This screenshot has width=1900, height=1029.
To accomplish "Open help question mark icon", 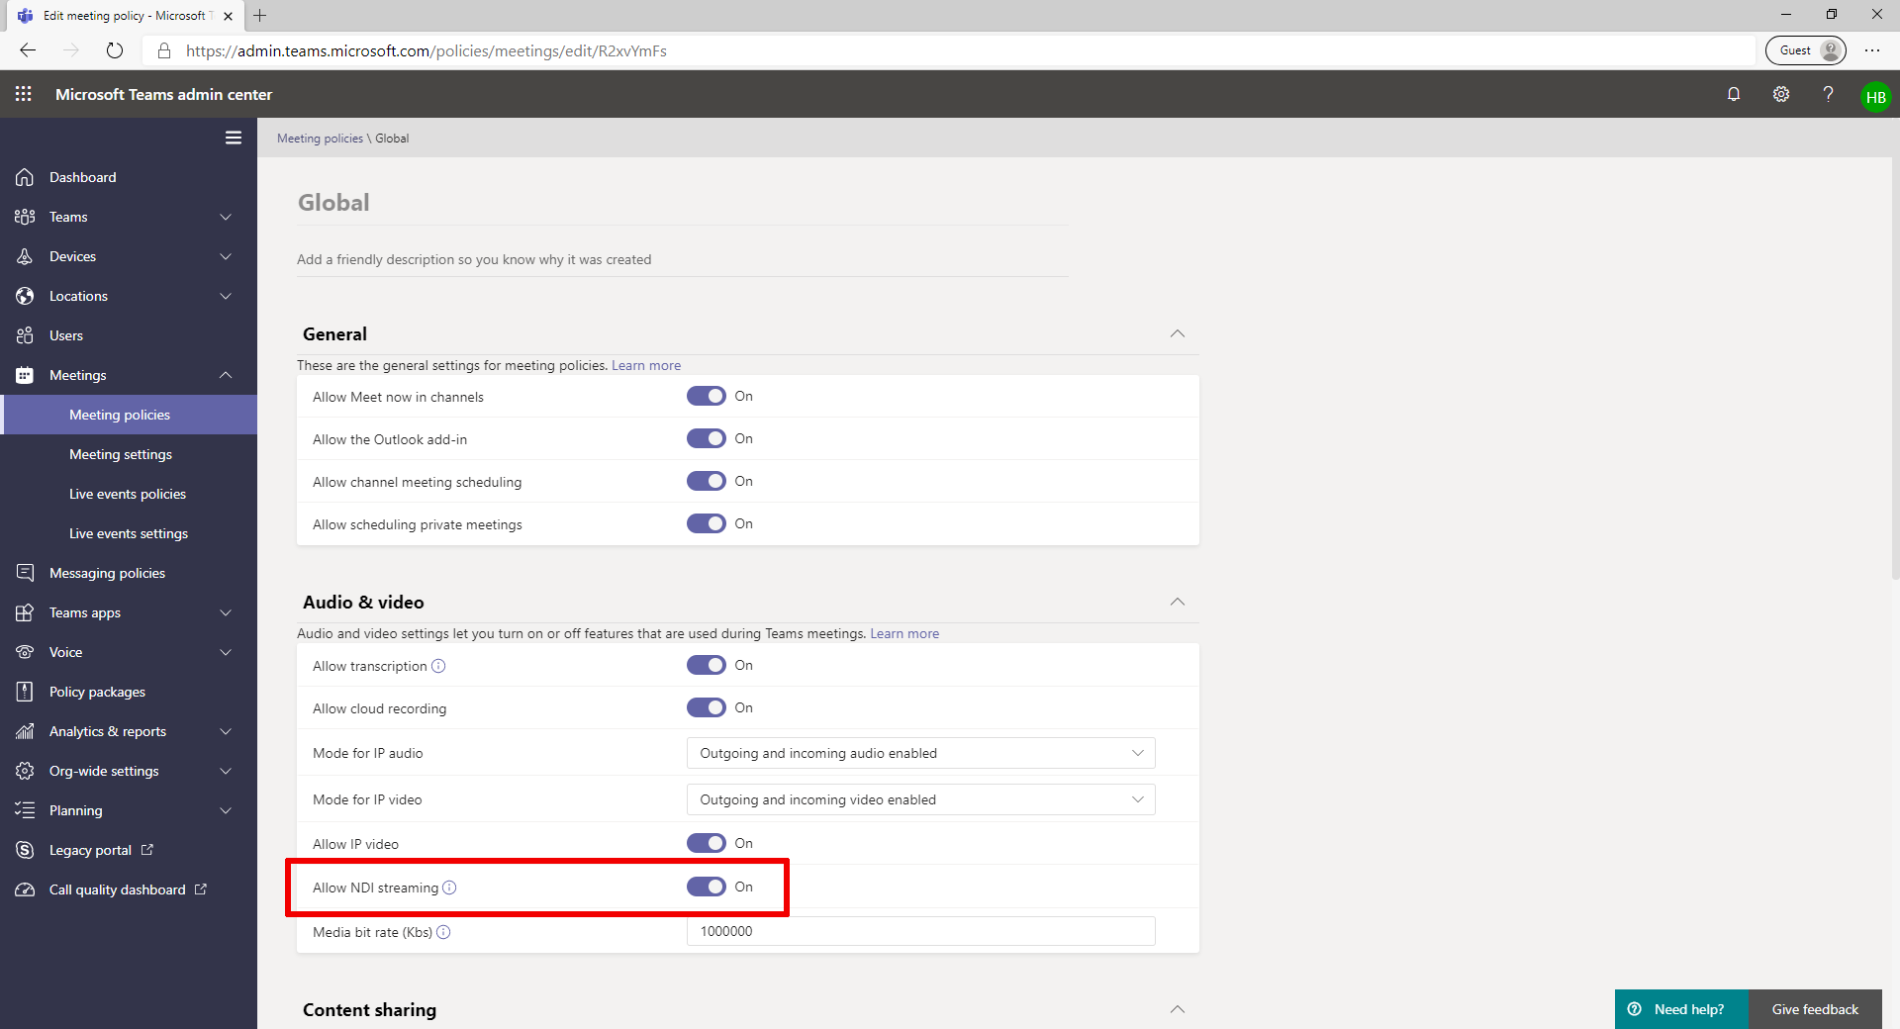I will click(1828, 94).
